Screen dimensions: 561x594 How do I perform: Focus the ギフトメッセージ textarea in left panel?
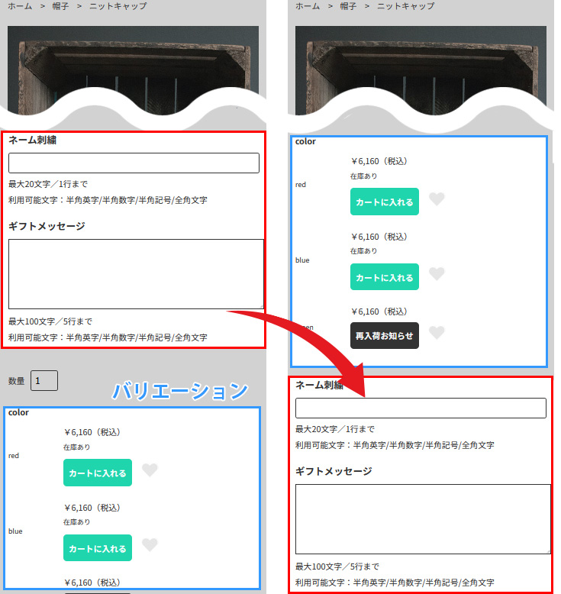click(x=136, y=274)
